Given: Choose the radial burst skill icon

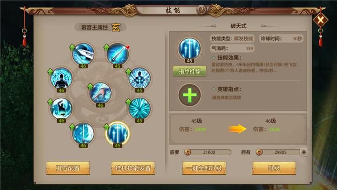Looking at the screenshot, I should click(x=139, y=108).
